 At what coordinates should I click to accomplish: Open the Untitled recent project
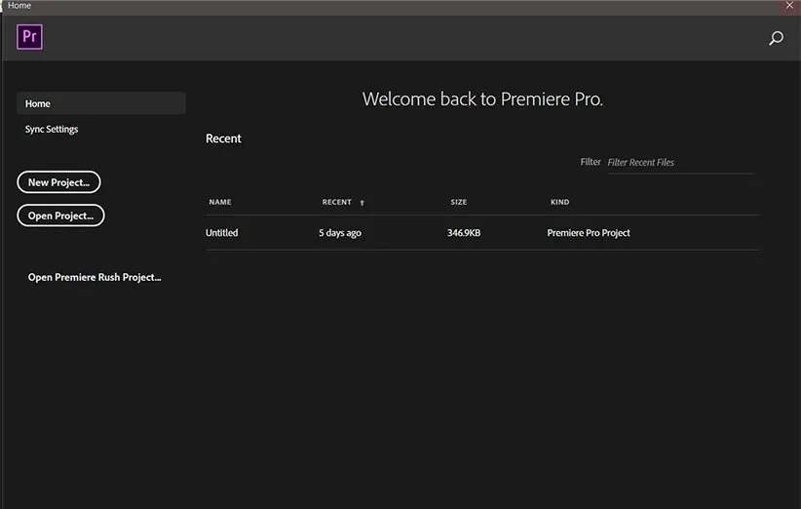(x=222, y=233)
